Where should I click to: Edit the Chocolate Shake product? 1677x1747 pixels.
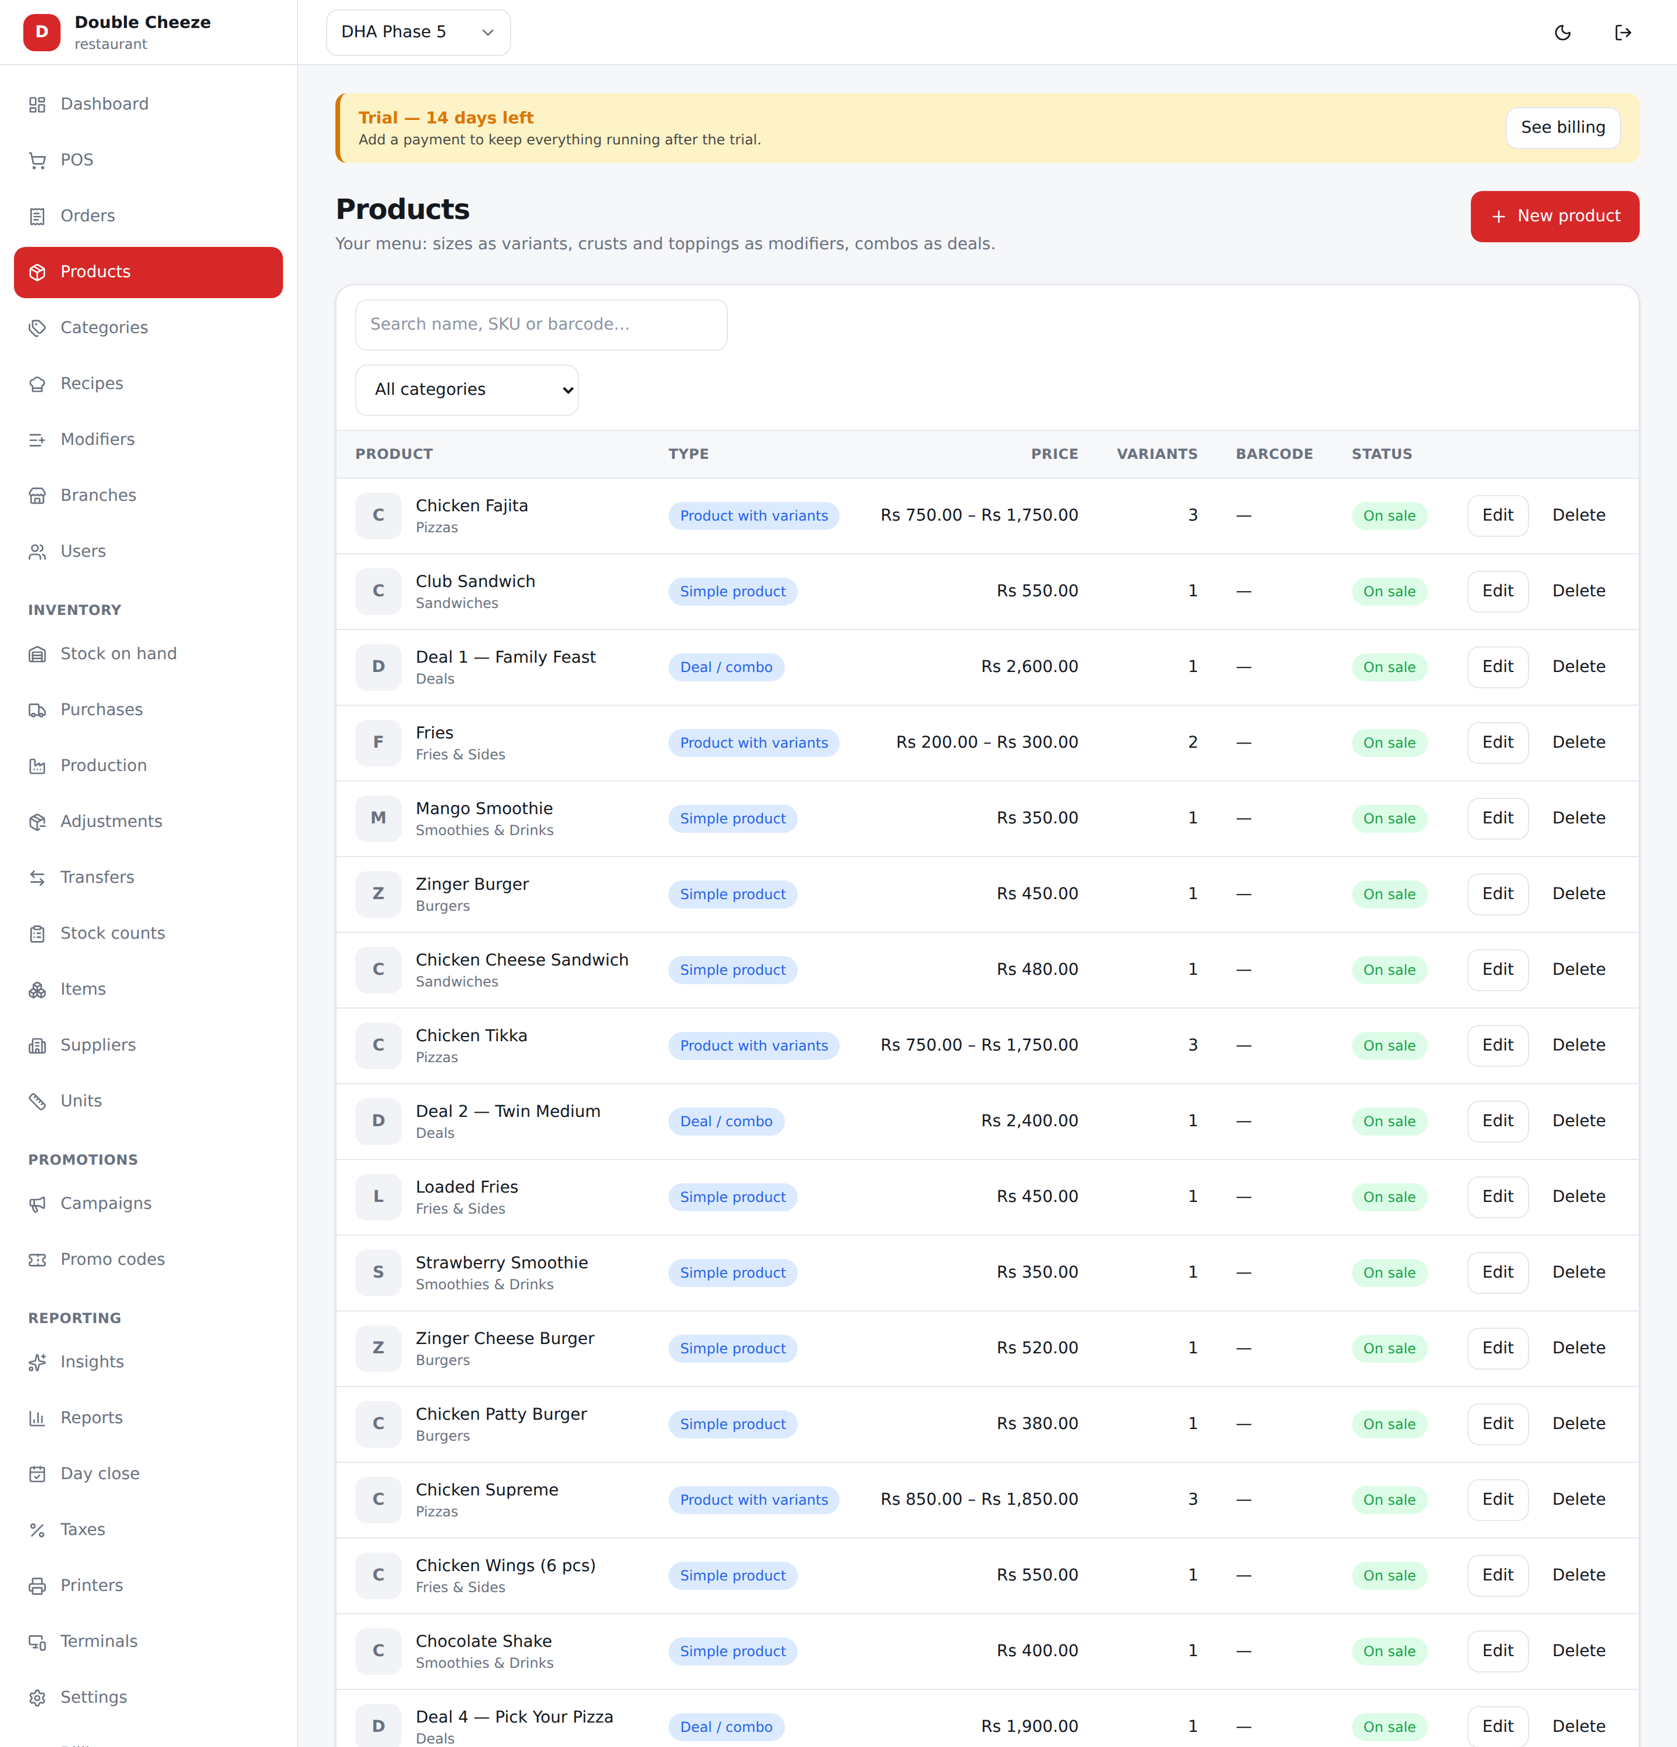[1497, 1651]
